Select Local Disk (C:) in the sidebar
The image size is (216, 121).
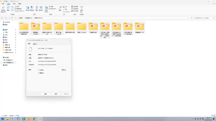pos(9,60)
